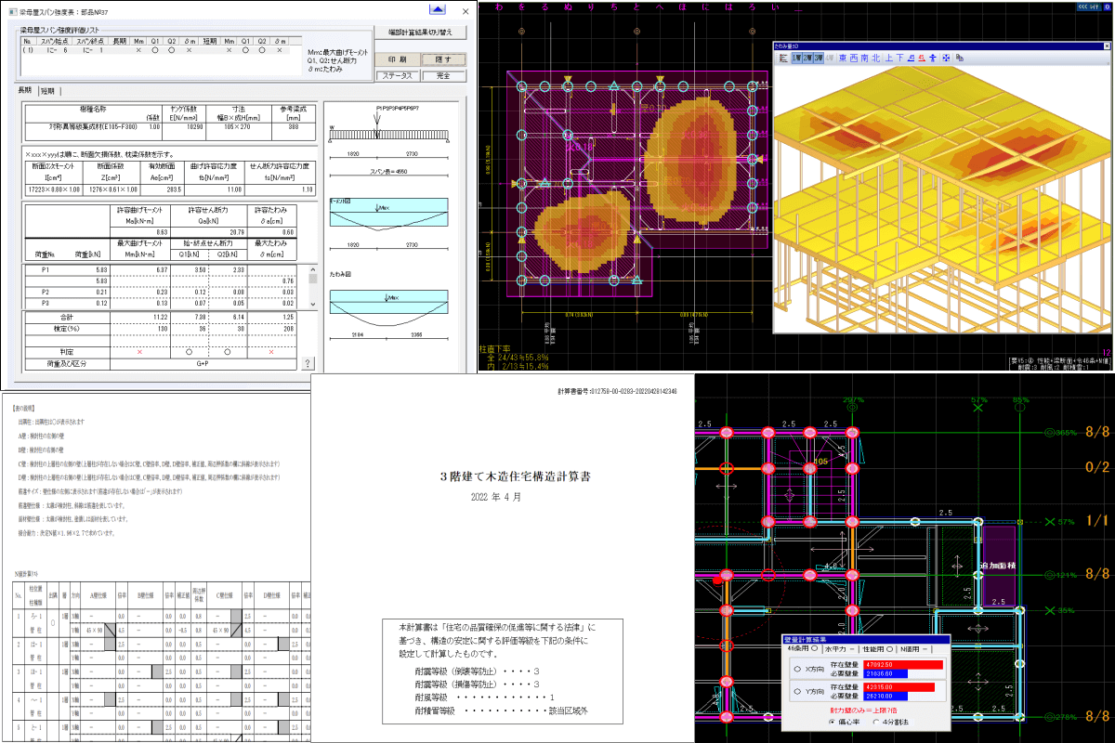Viewport: 1115px width, 743px height.
Task: Close the たわみ量3D window
Action: pyautogui.click(x=1106, y=46)
